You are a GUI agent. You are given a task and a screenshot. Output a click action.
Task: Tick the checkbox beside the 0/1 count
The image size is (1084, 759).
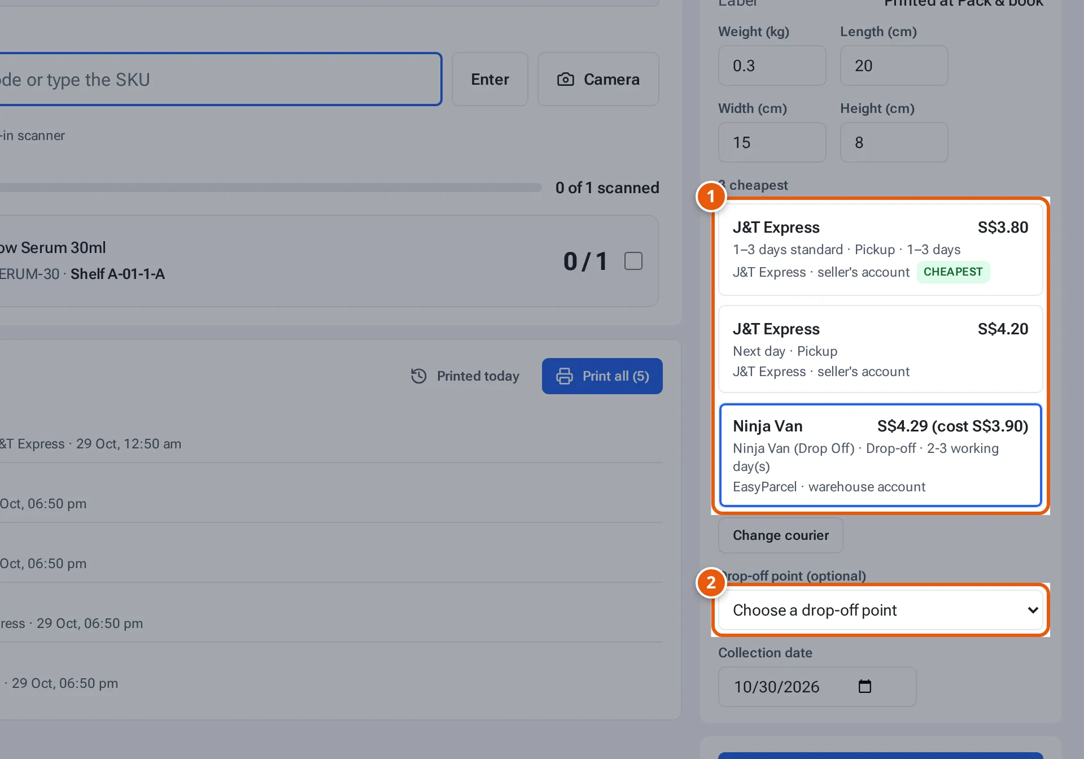633,261
